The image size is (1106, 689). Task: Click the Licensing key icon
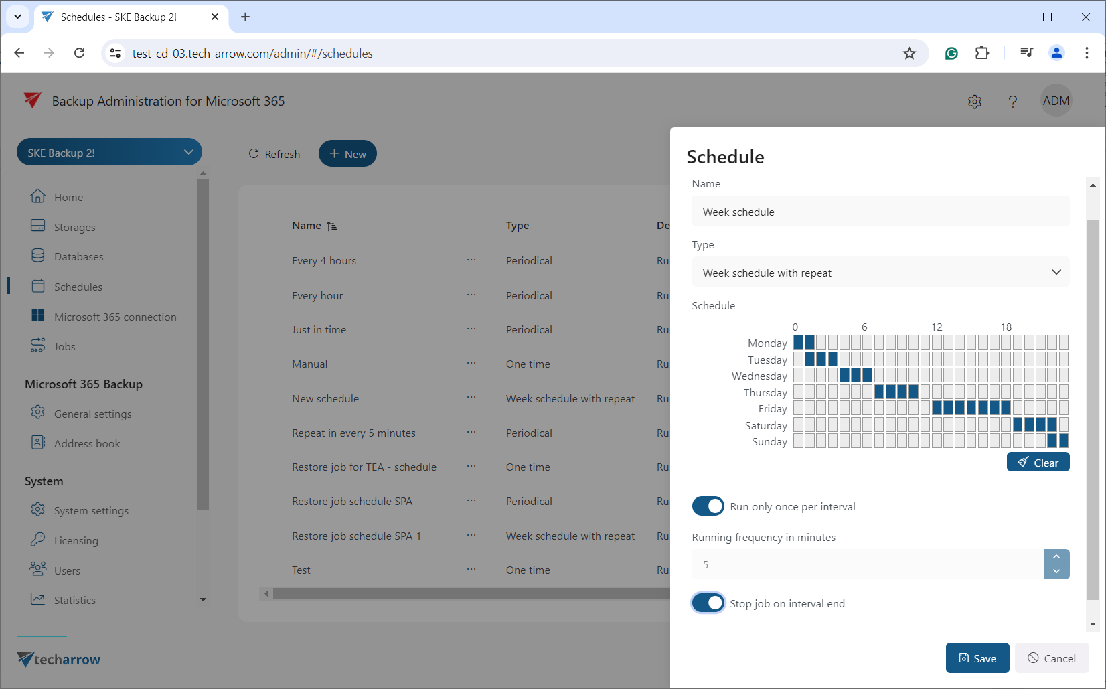coord(38,540)
